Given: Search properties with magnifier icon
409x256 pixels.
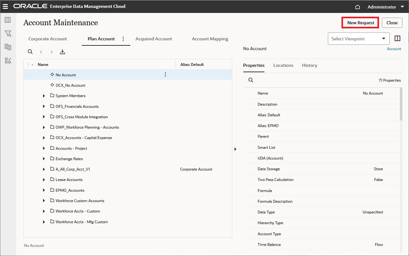Looking at the screenshot, I should [x=251, y=80].
